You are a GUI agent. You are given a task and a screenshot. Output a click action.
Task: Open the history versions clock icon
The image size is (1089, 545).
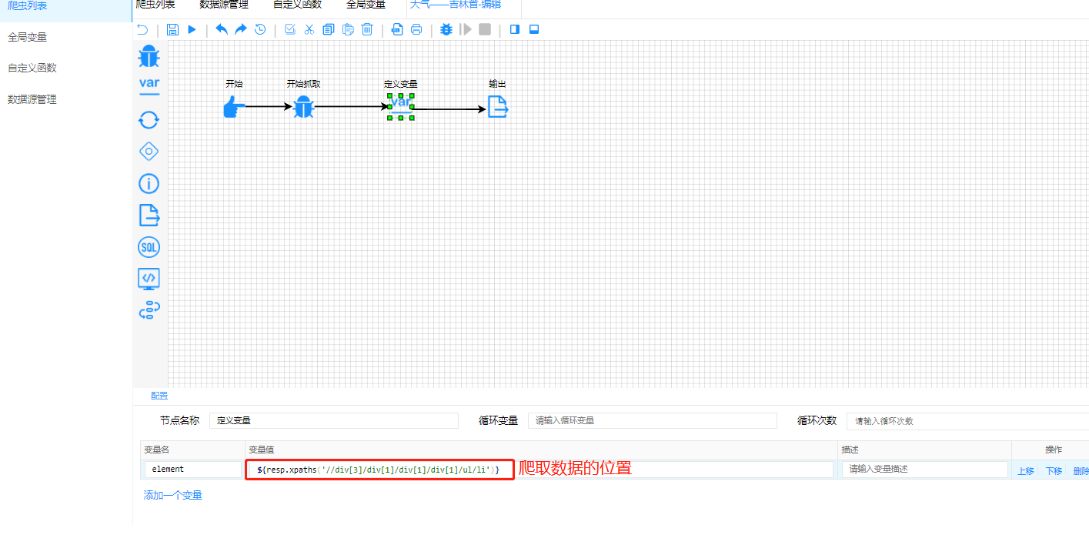tap(260, 29)
